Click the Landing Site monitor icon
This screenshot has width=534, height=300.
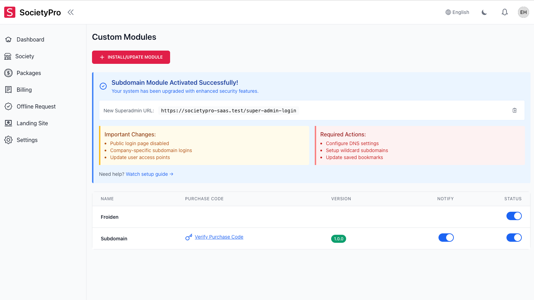(x=8, y=123)
